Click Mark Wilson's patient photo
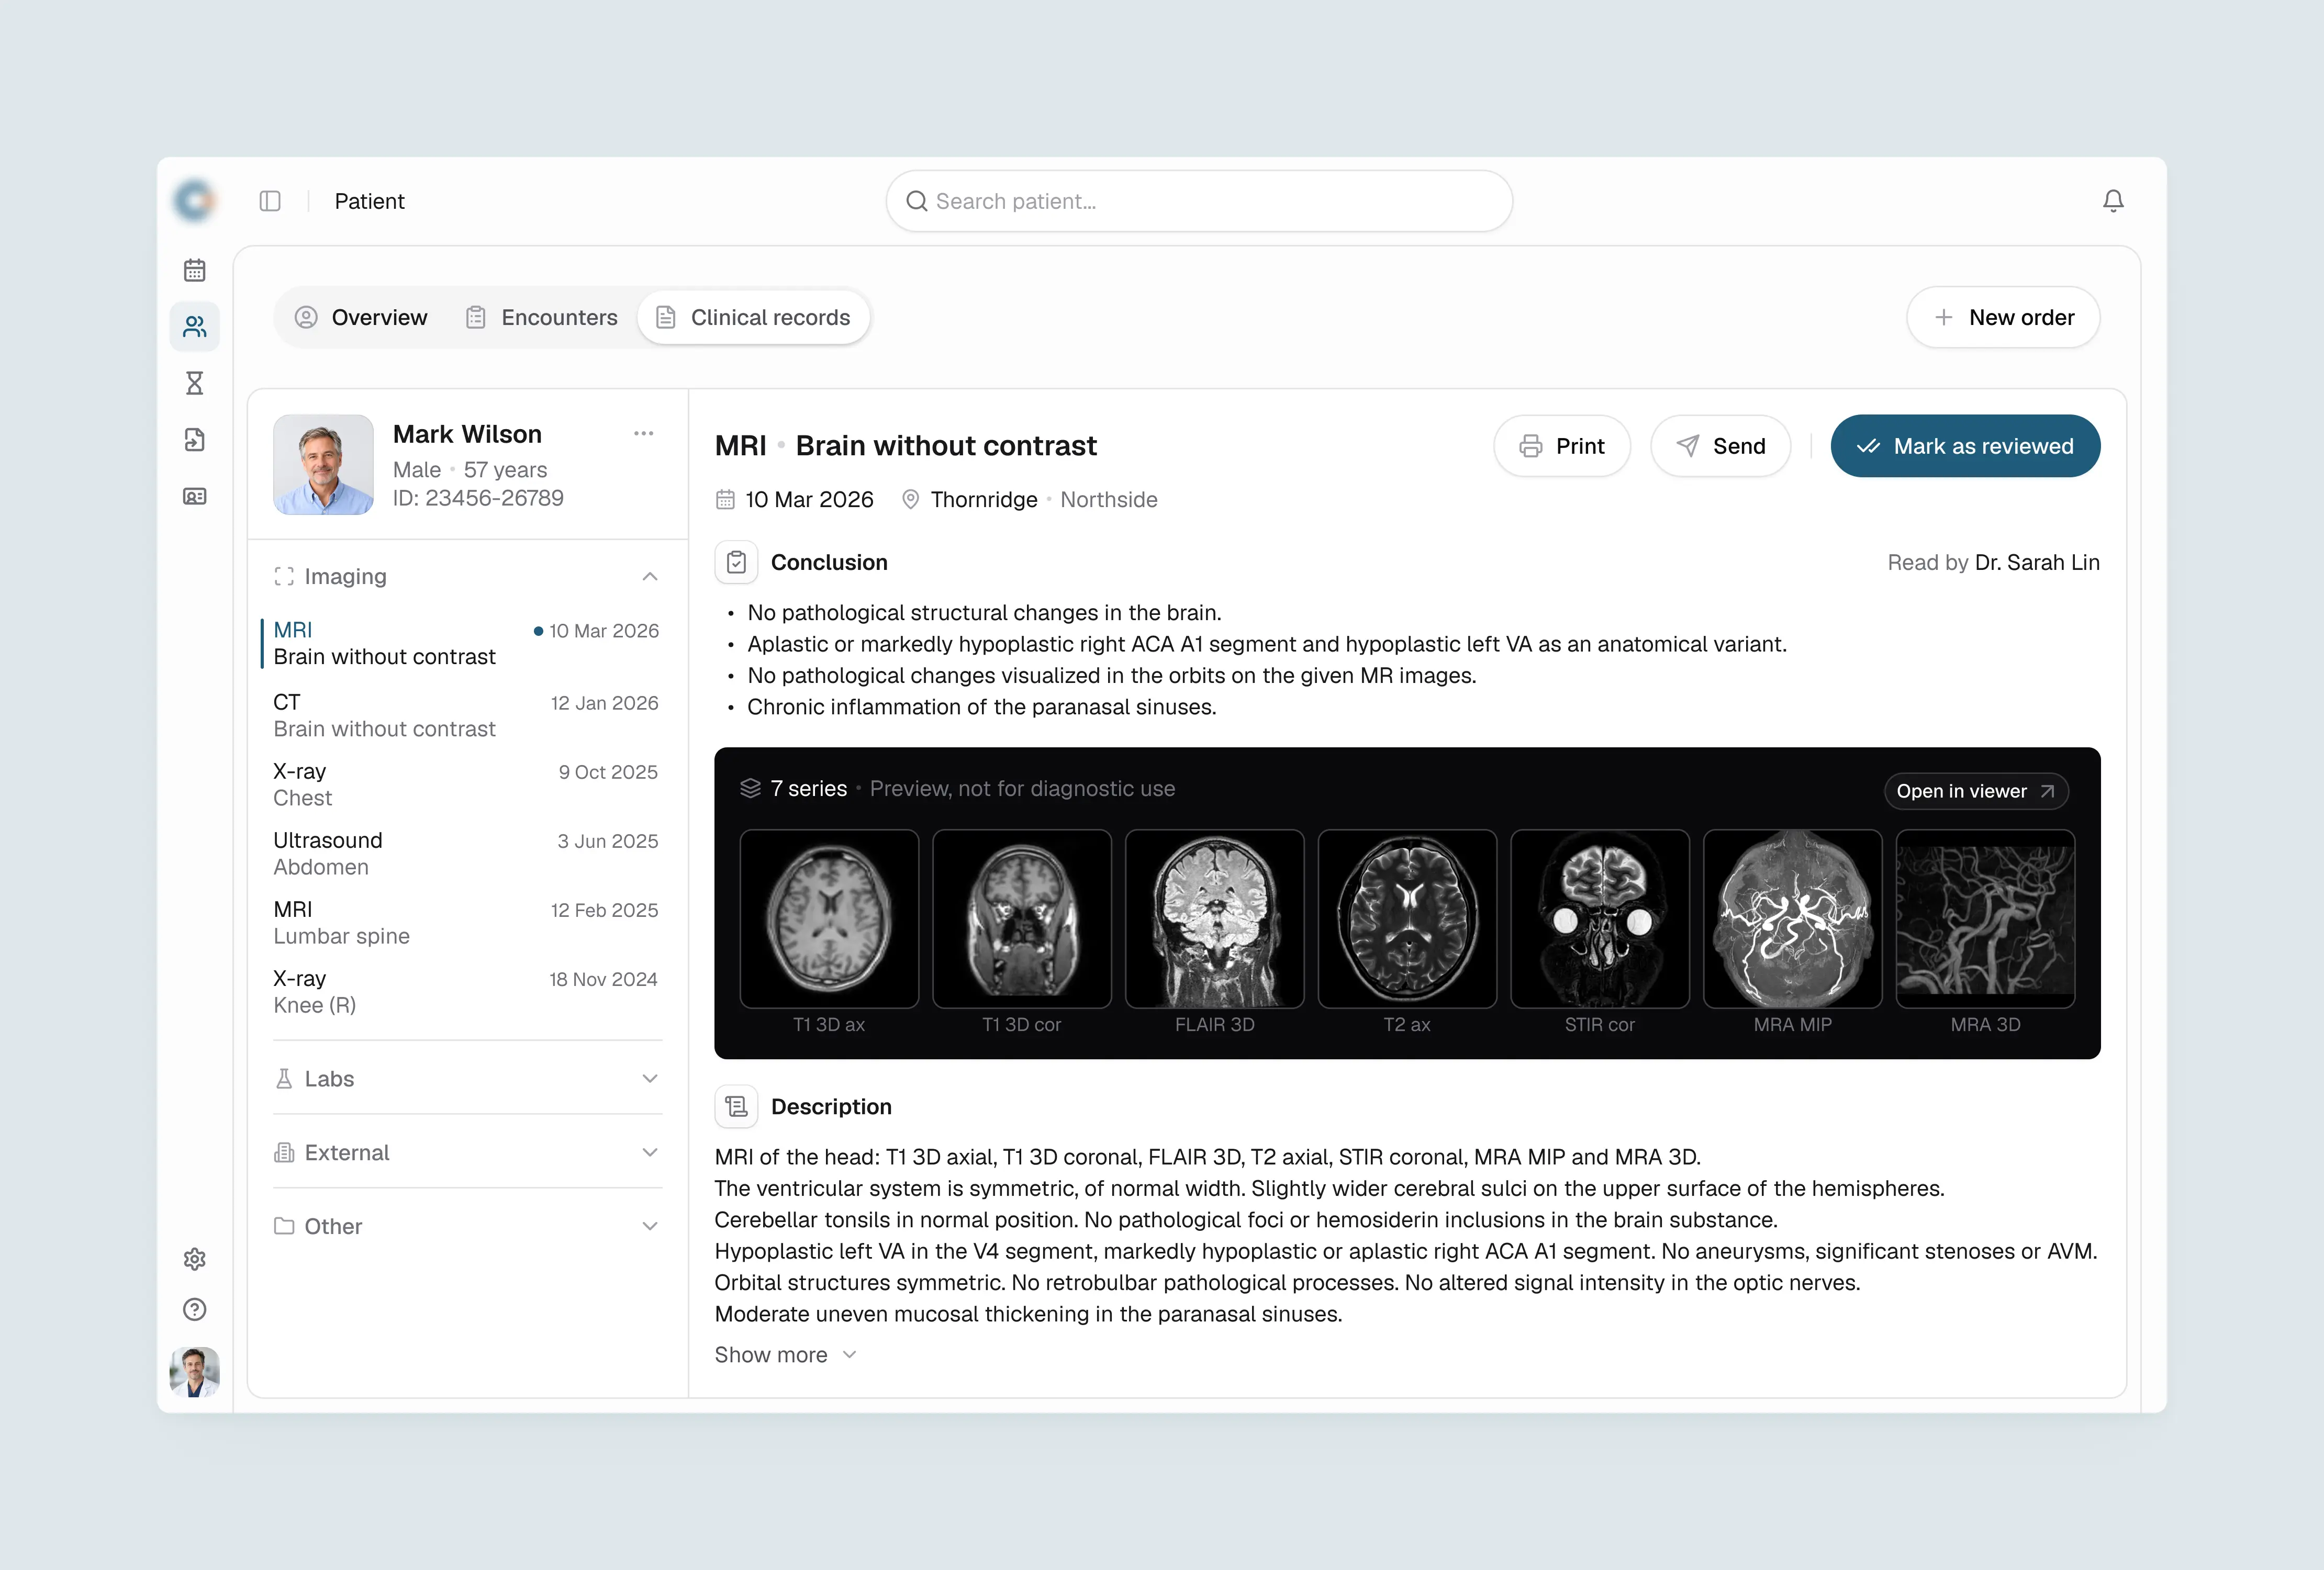 point(323,465)
